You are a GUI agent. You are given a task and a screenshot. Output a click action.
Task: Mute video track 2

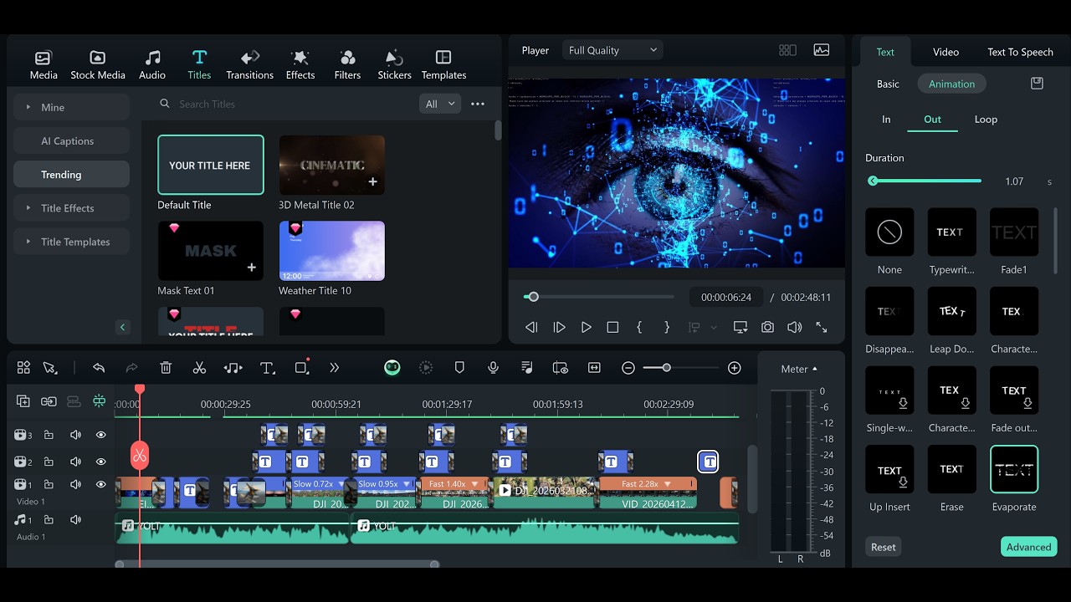click(75, 462)
